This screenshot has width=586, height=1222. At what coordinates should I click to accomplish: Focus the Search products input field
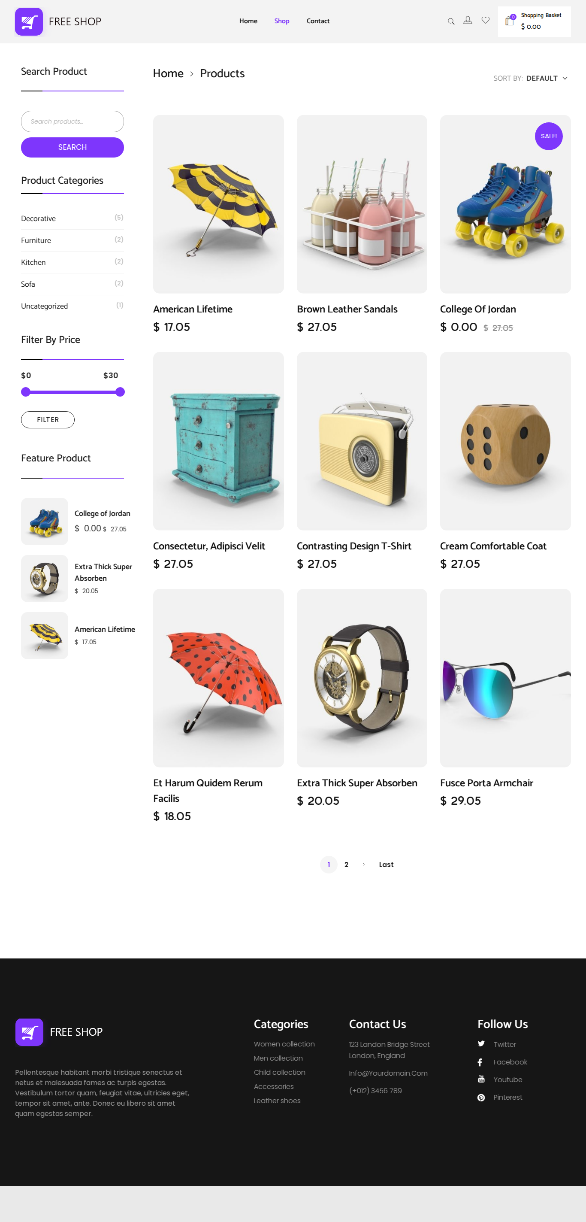[72, 121]
